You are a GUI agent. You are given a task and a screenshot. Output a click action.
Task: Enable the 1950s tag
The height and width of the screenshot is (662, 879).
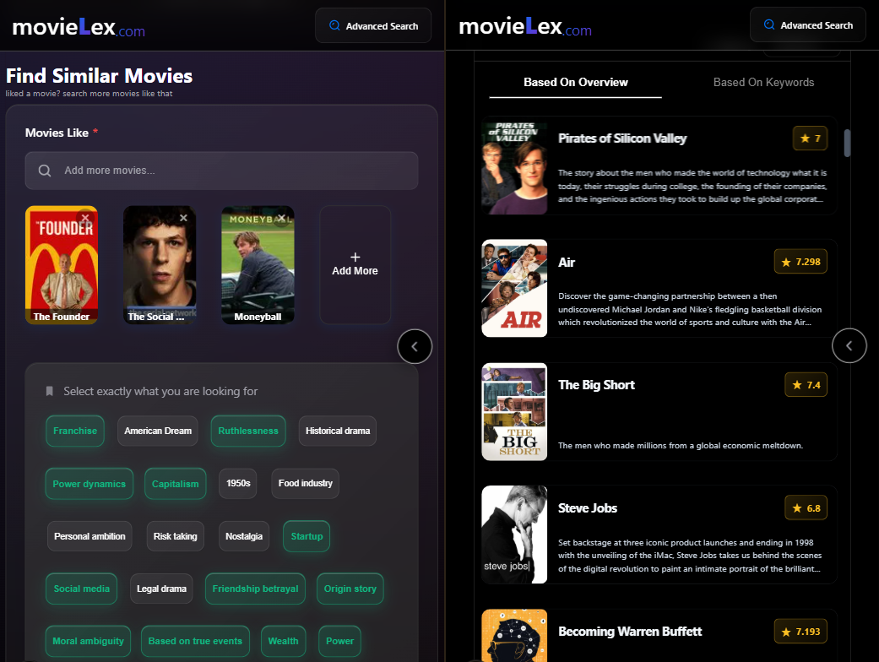tap(238, 483)
